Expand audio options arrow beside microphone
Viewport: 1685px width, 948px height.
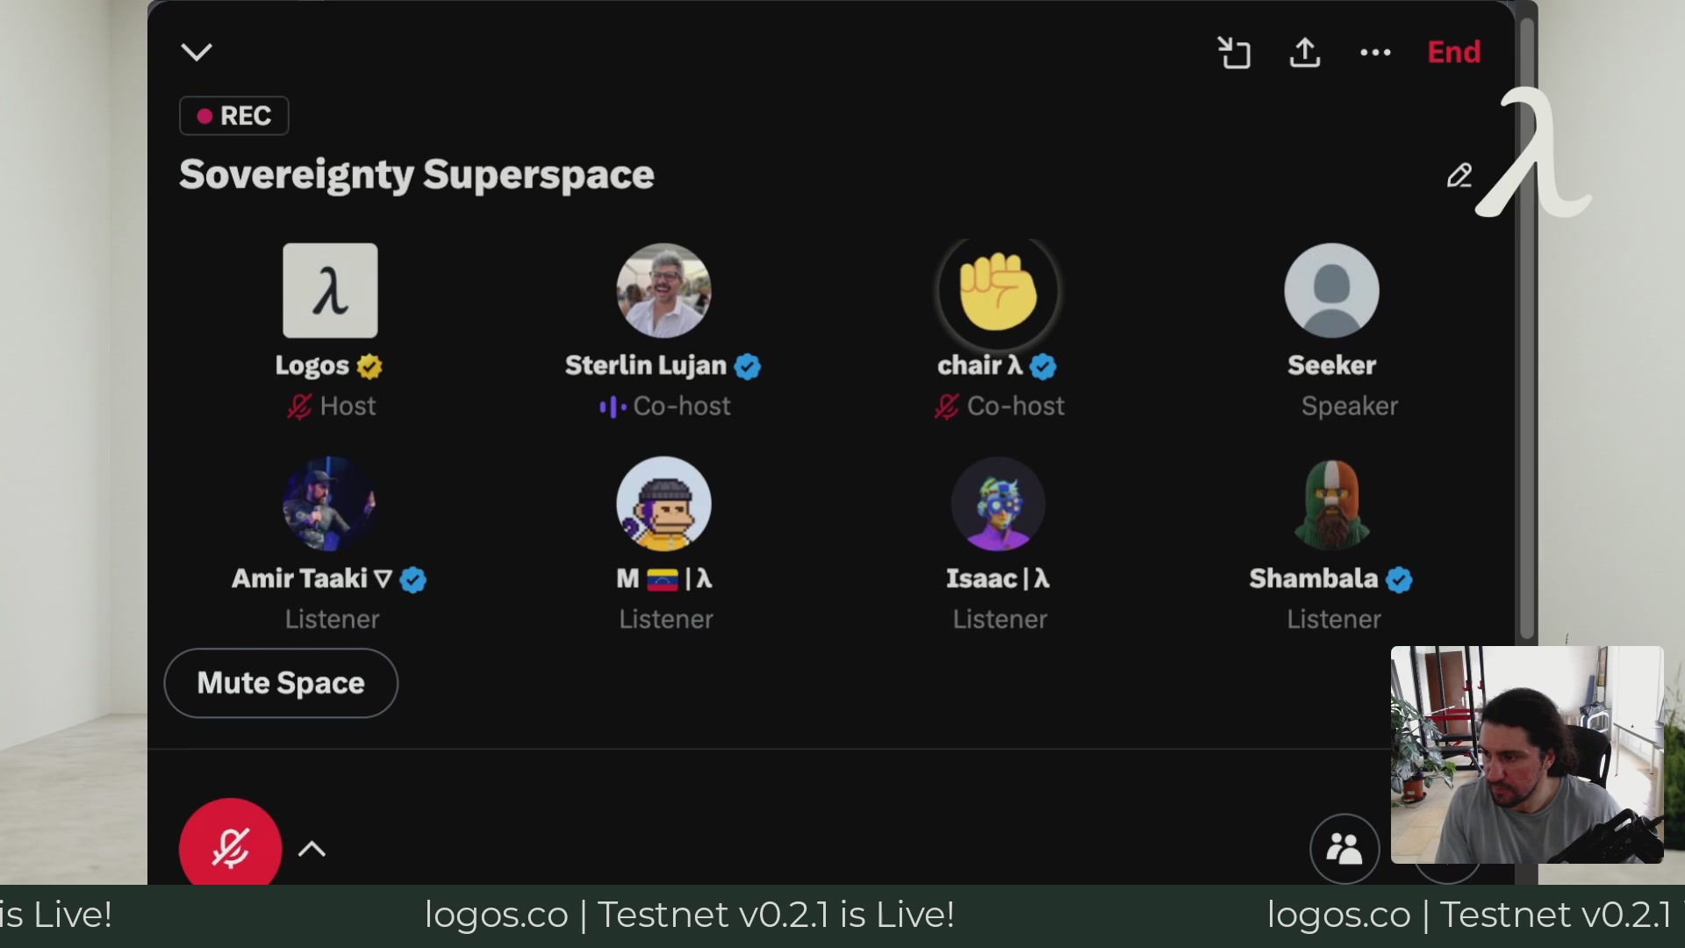point(312,849)
